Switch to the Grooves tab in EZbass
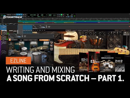 click(x=74, y=30)
